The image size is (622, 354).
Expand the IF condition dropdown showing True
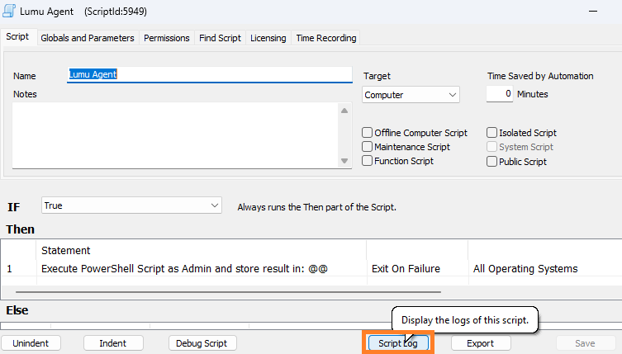coord(131,205)
